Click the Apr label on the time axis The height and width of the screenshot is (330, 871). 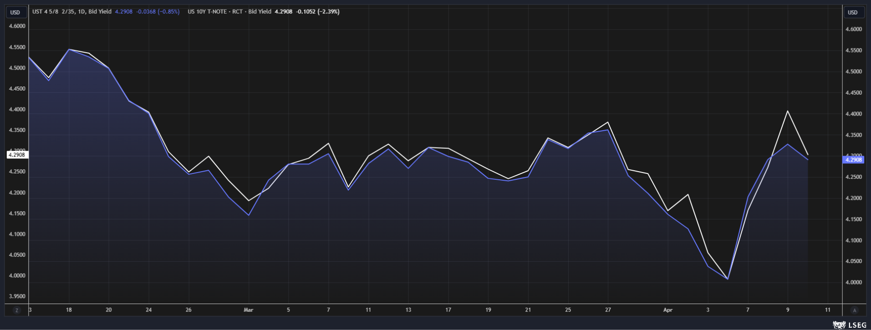coord(667,310)
